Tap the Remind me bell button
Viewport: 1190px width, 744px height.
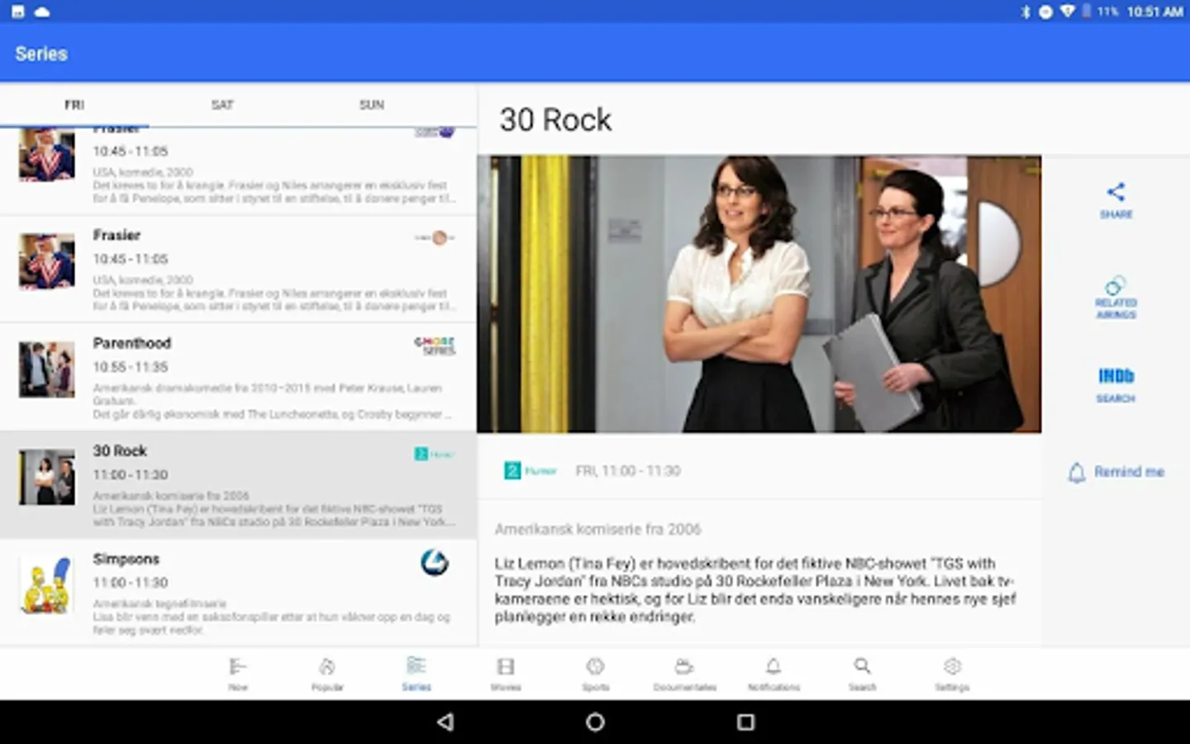tap(1116, 472)
